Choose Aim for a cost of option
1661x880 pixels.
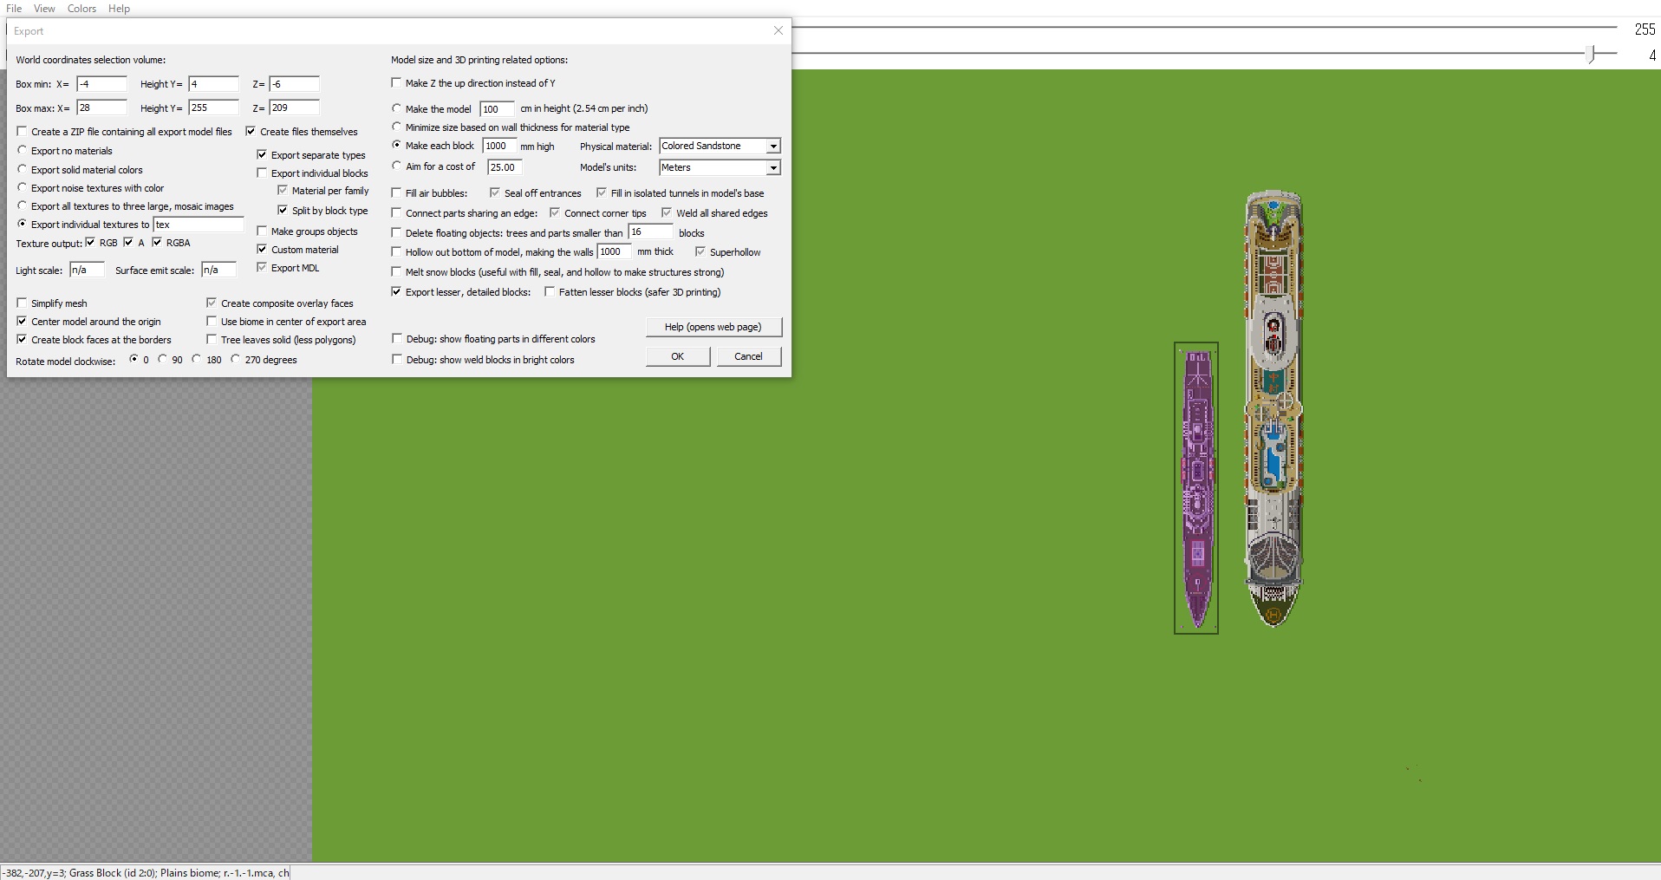[397, 166]
